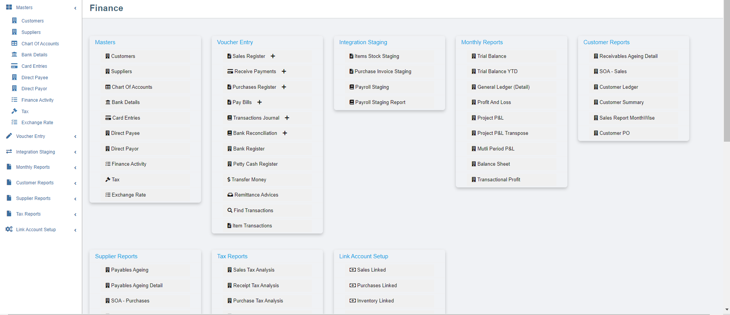730x315 pixels.
Task: Expand the Voucher Entry sidebar chevron
Action: click(75, 137)
